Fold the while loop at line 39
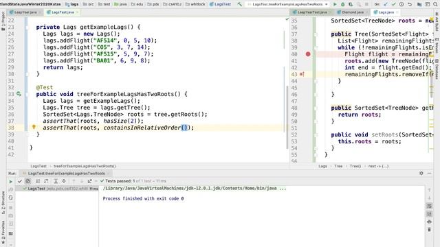Image resolution: width=440 pixels, height=247 pixels. (316, 47)
